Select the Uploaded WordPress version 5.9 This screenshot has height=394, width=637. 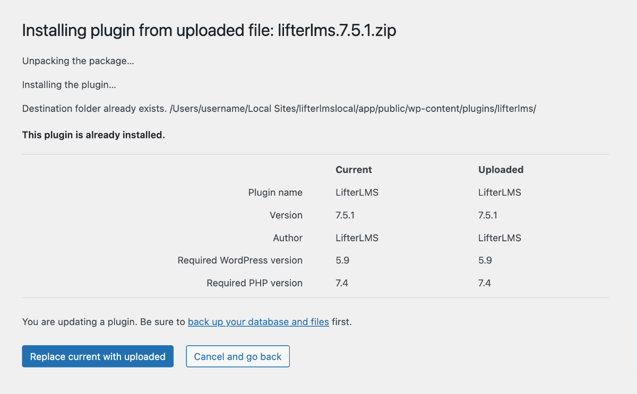click(x=485, y=260)
